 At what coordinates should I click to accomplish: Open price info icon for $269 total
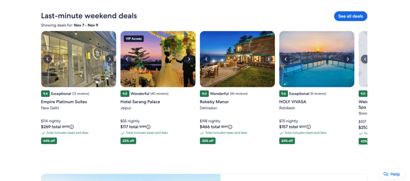coord(72,127)
